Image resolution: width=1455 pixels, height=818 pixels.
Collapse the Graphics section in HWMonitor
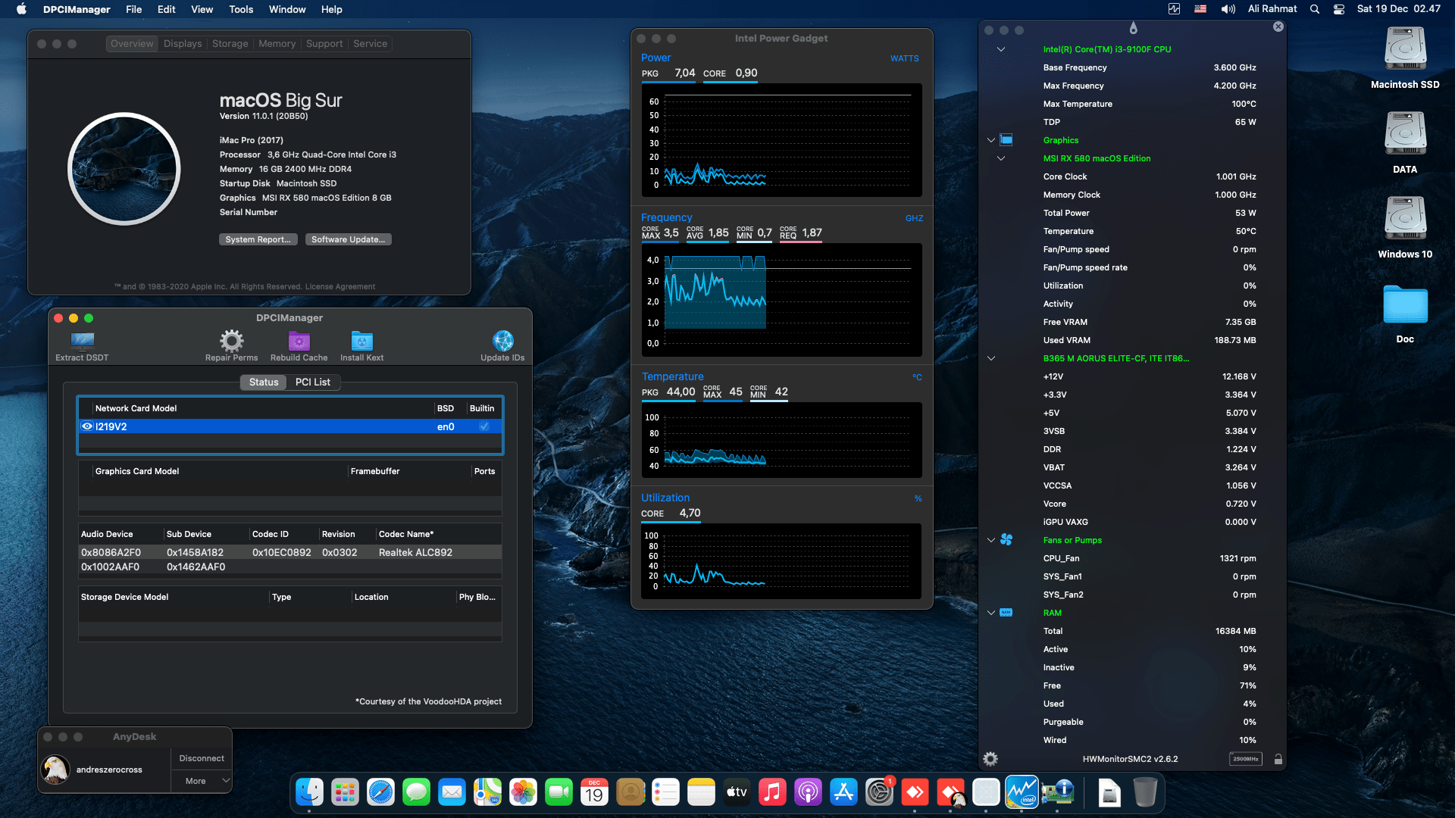(x=990, y=140)
